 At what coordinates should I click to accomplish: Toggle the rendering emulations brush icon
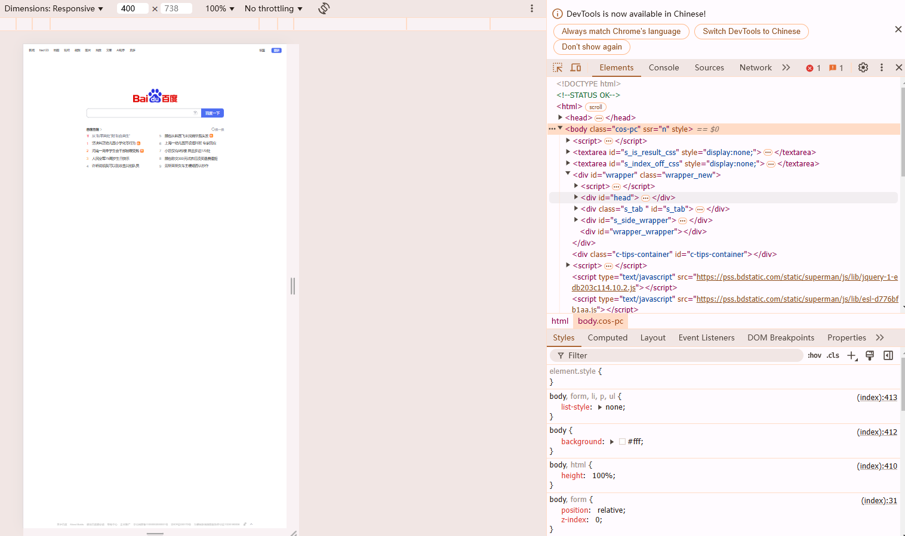(x=870, y=355)
